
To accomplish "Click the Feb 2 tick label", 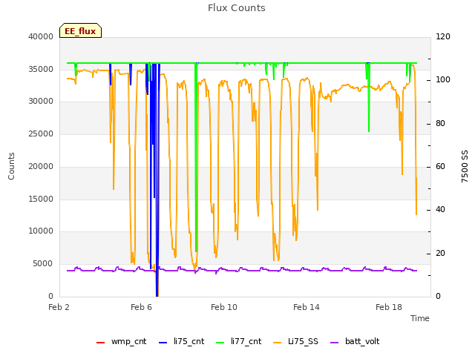I will pyautogui.click(x=59, y=307).
